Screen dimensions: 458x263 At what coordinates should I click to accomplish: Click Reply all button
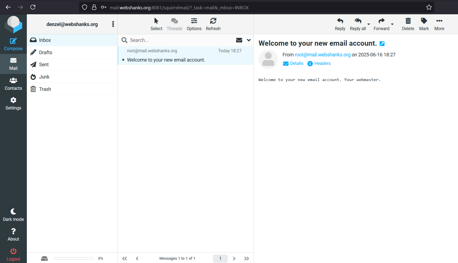pos(358,24)
